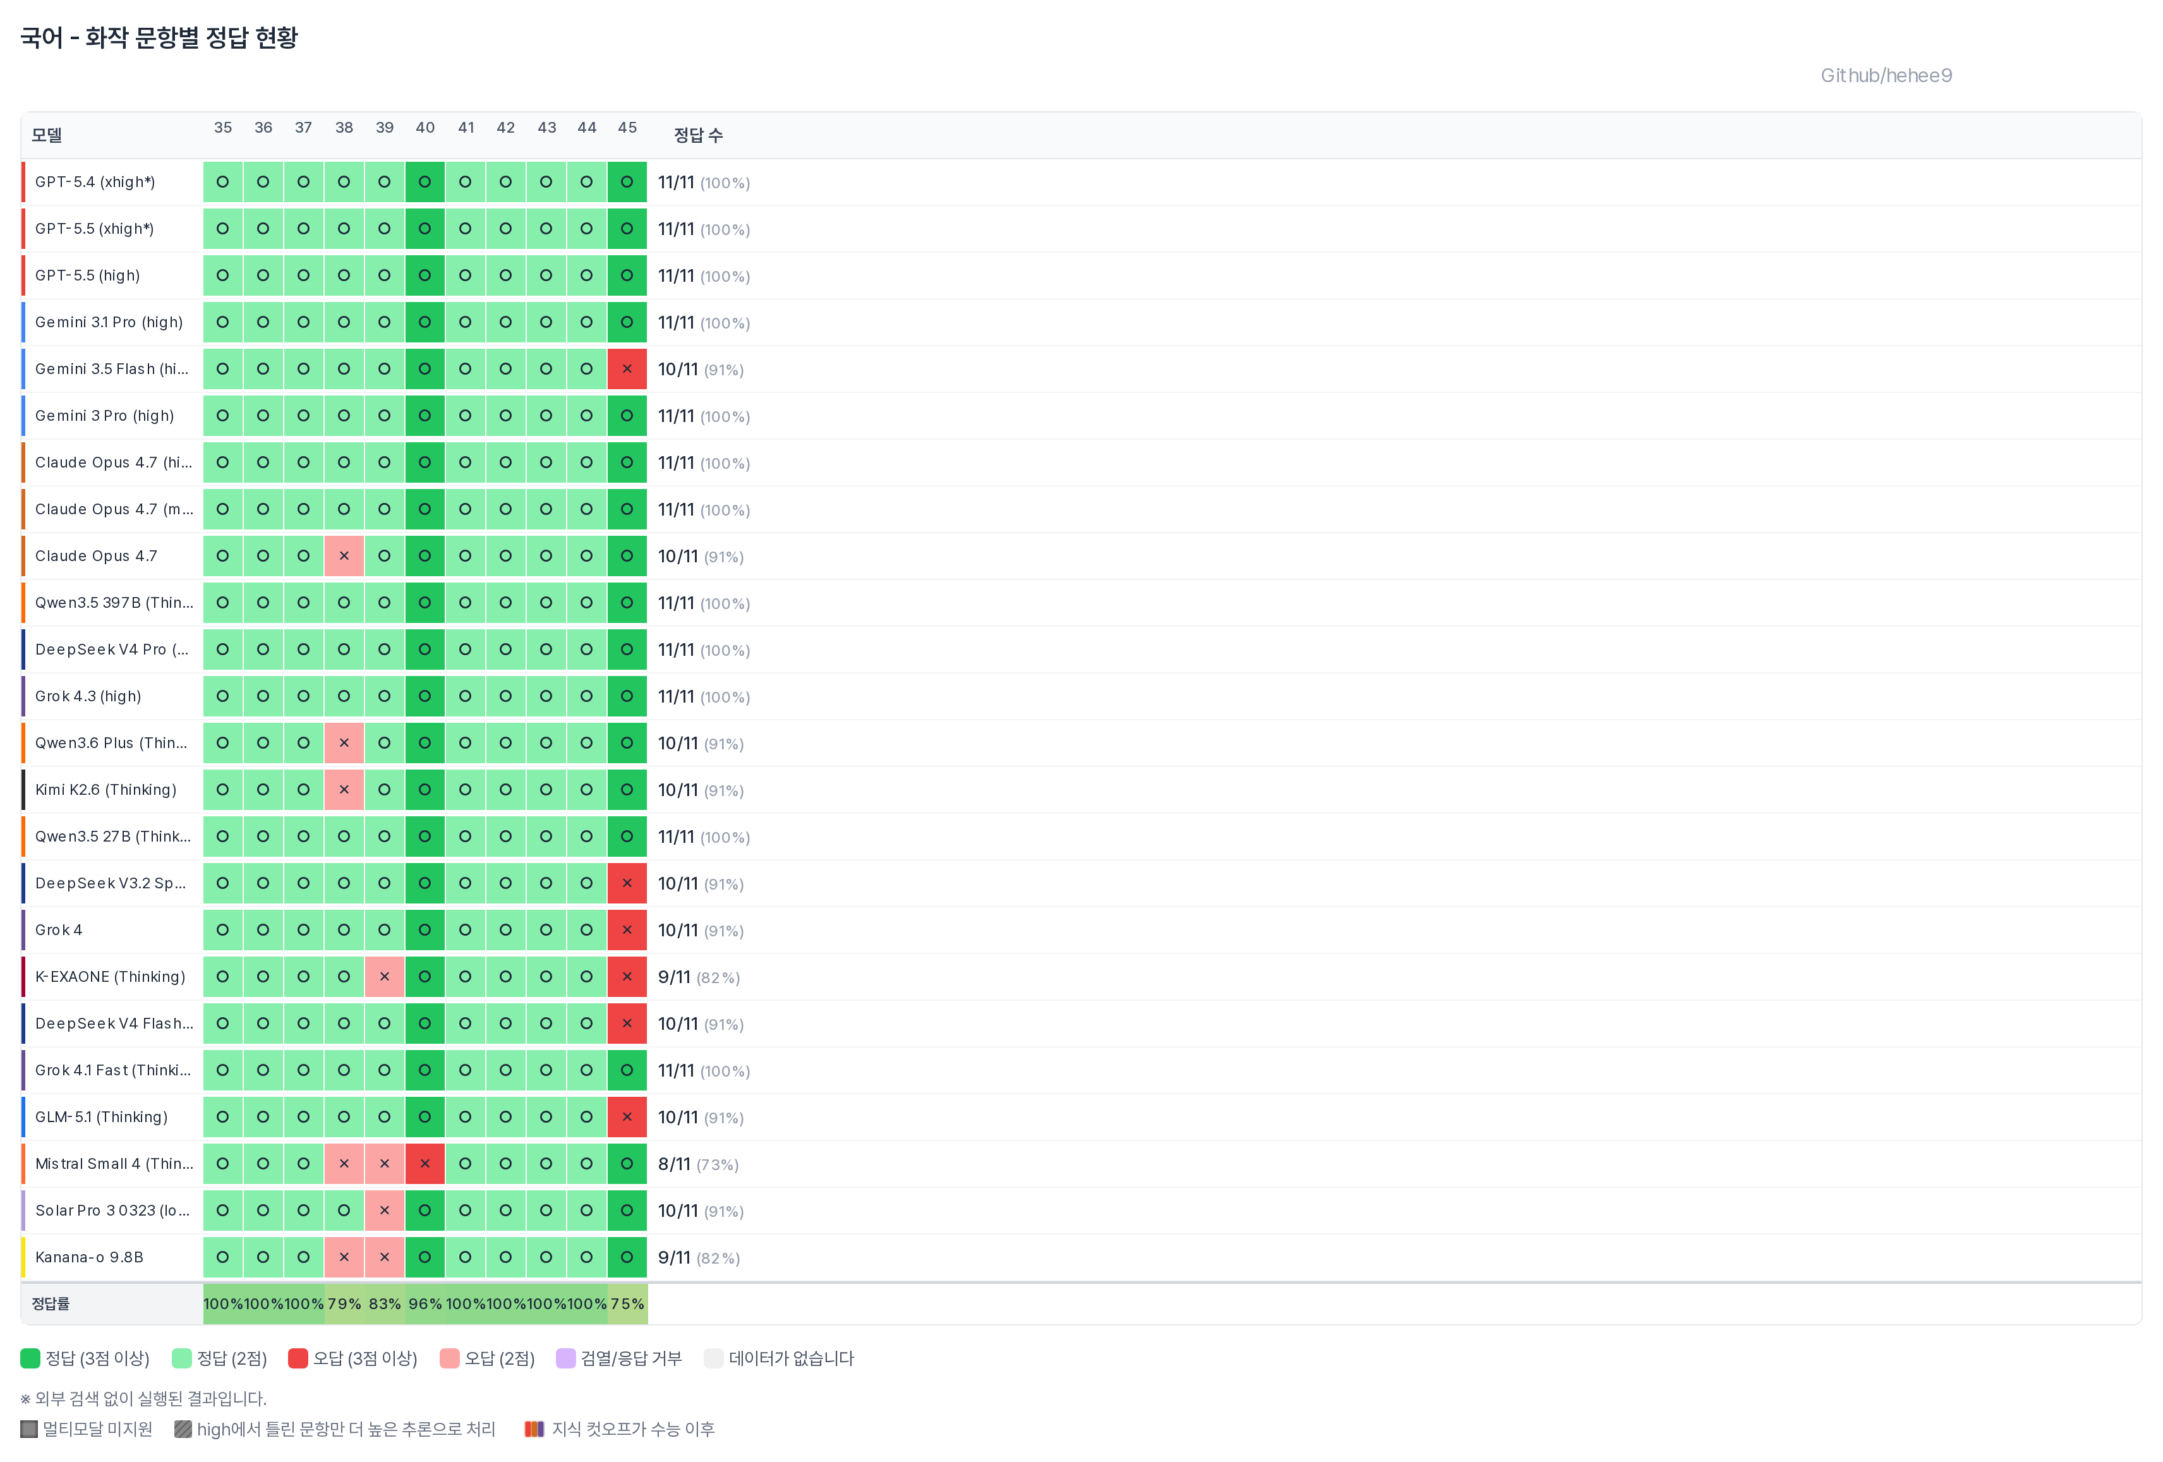Image resolution: width=2163 pixels, height=1462 pixels.
Task: Click the × mark in Solar Pro 3 question 39
Action: pyautogui.click(x=384, y=1211)
